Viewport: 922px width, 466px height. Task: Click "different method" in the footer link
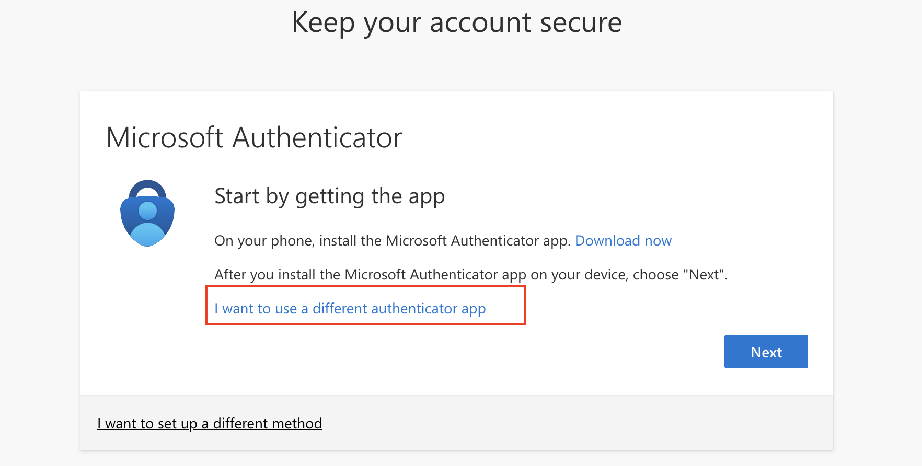pos(268,423)
